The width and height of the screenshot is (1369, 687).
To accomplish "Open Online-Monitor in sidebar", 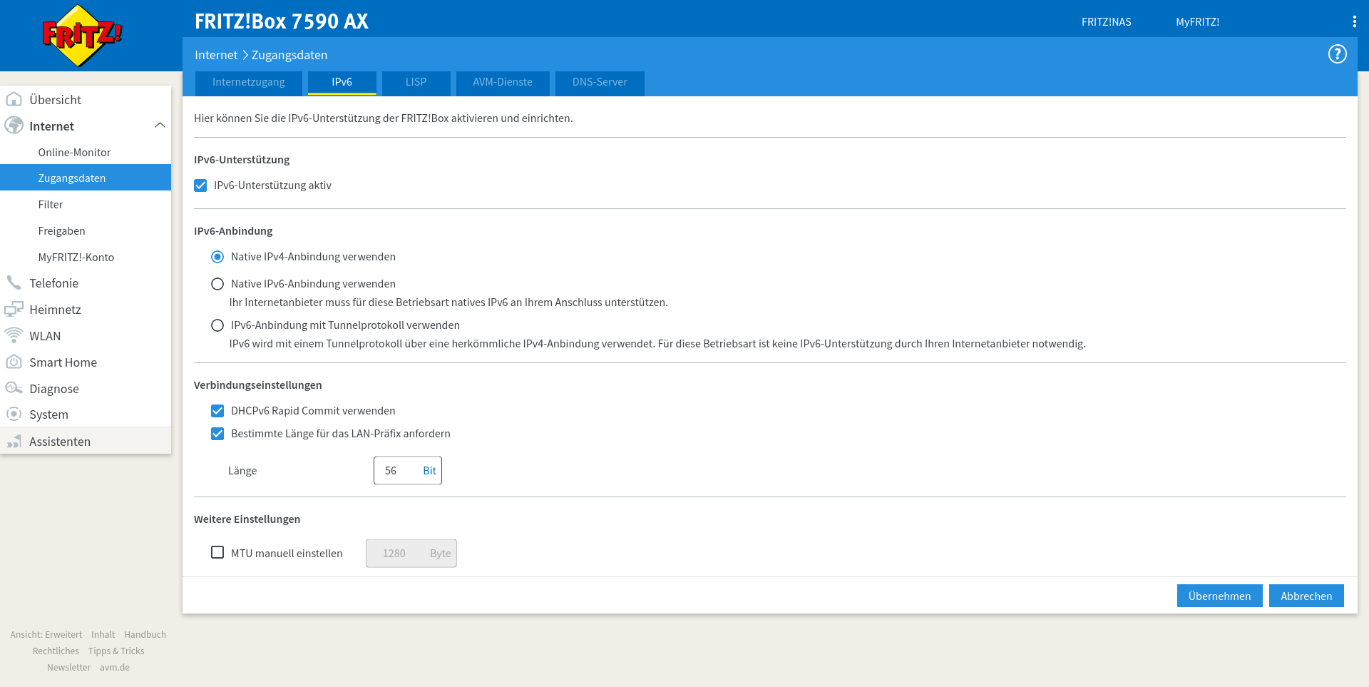I will tap(86, 152).
